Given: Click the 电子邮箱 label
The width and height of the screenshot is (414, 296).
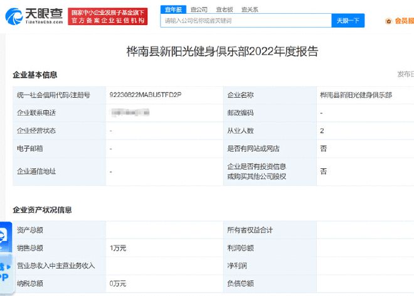Looking at the screenshot, I should pos(30,149).
